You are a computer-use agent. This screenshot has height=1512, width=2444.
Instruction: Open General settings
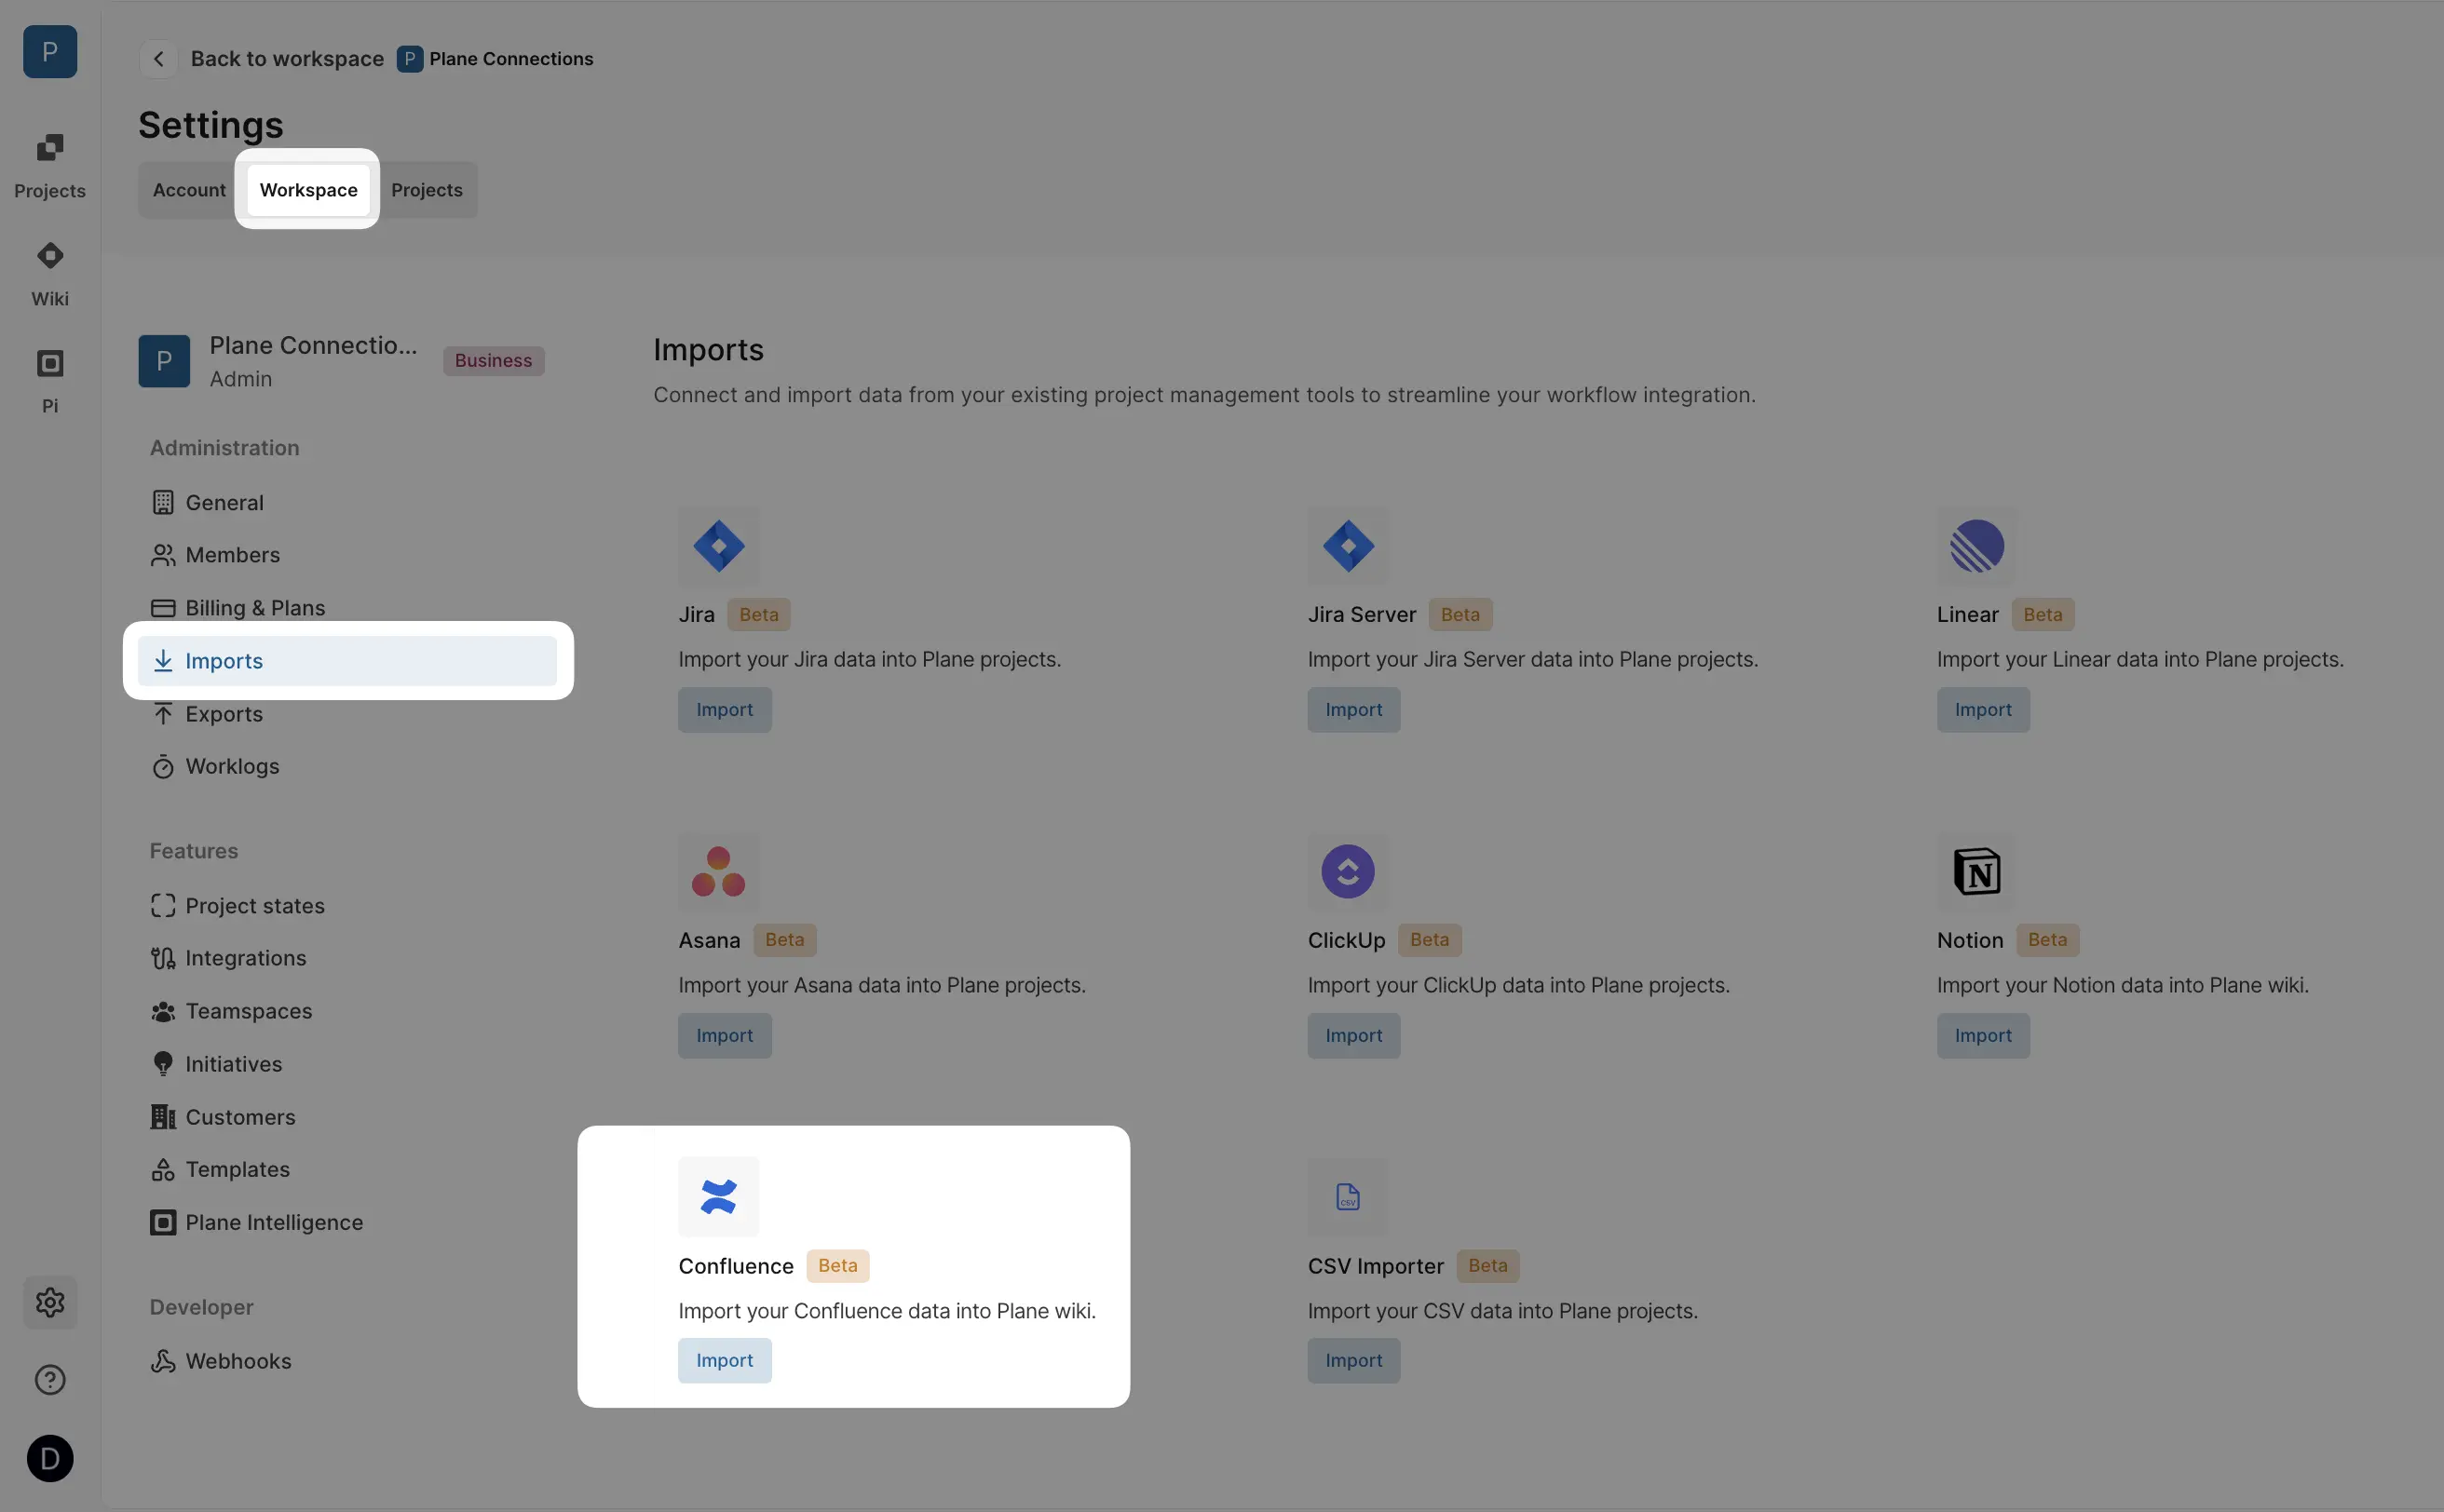347,503
